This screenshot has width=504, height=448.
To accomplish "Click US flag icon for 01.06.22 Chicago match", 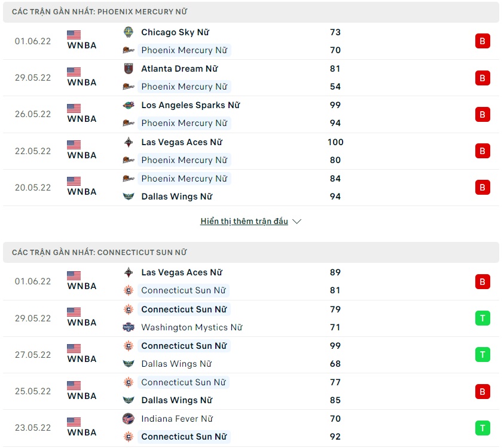I will pyautogui.click(x=74, y=35).
